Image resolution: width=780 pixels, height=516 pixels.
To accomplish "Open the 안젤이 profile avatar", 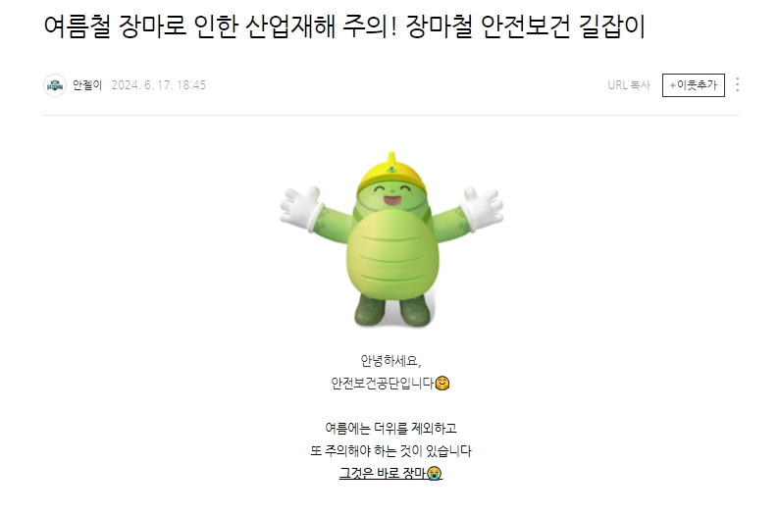I will click(55, 85).
